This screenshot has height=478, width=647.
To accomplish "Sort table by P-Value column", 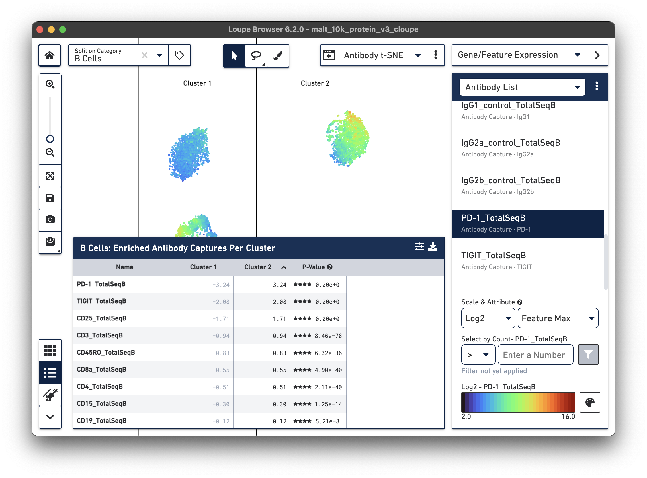I will [x=313, y=267].
